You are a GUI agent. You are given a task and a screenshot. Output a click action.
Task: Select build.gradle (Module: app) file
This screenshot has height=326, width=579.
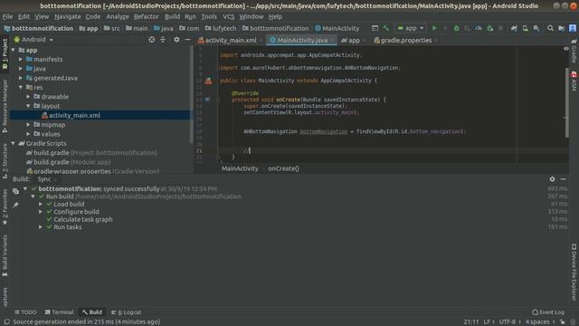point(71,162)
